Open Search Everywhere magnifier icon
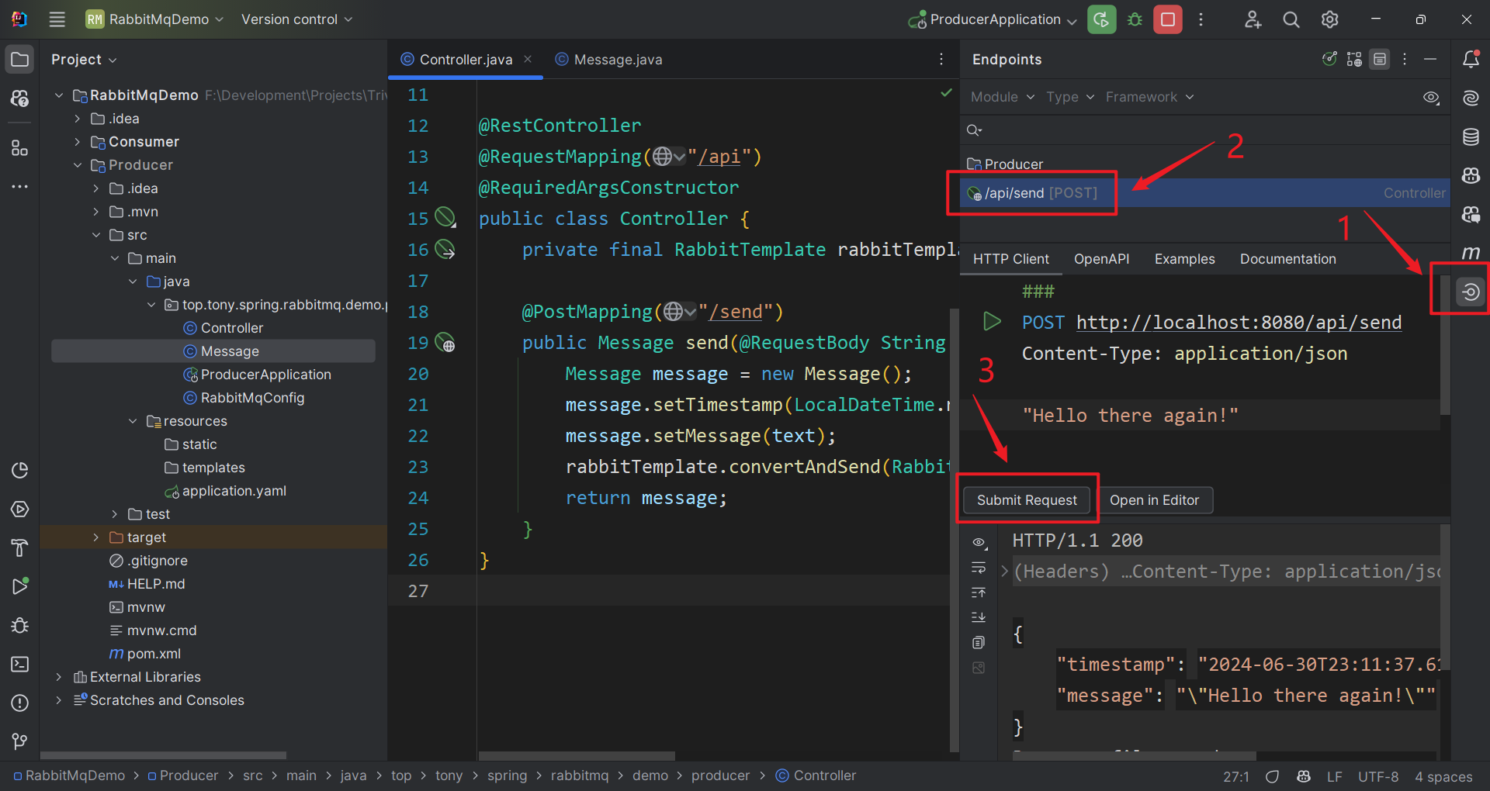1490x791 pixels. [x=1291, y=19]
